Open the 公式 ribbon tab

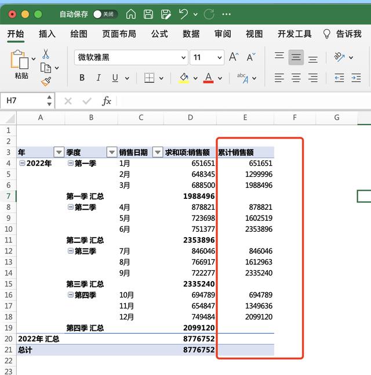coord(159,34)
